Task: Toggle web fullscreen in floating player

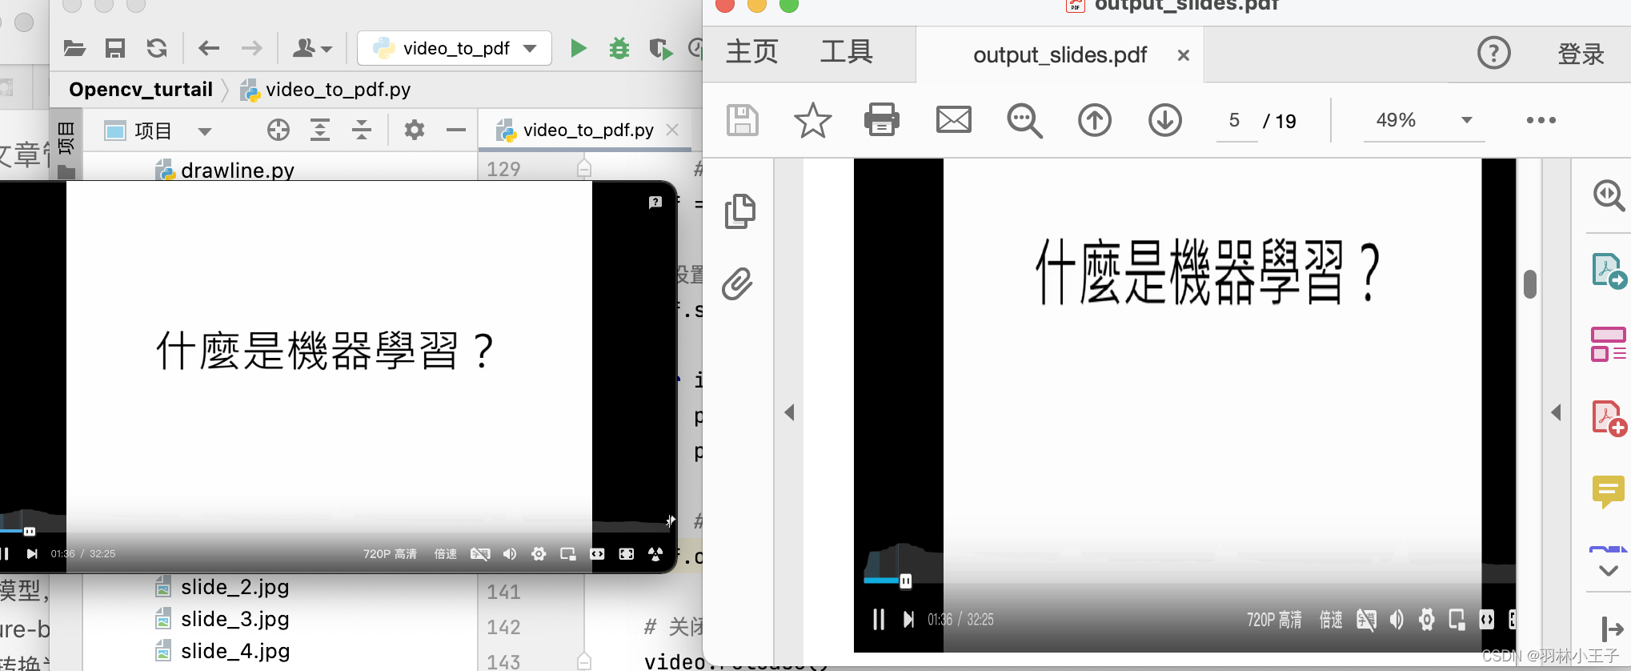Action: click(627, 554)
